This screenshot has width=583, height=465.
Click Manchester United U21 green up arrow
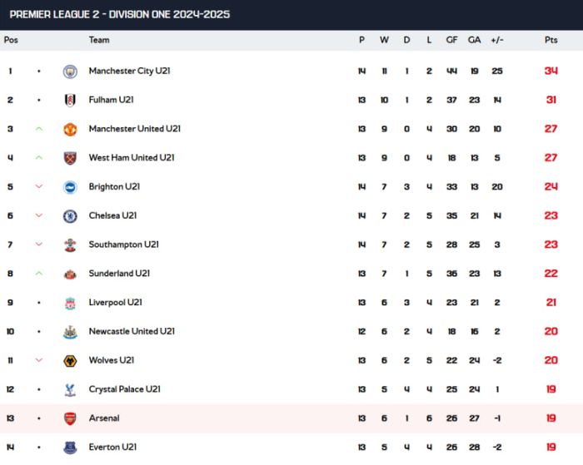click(38, 129)
